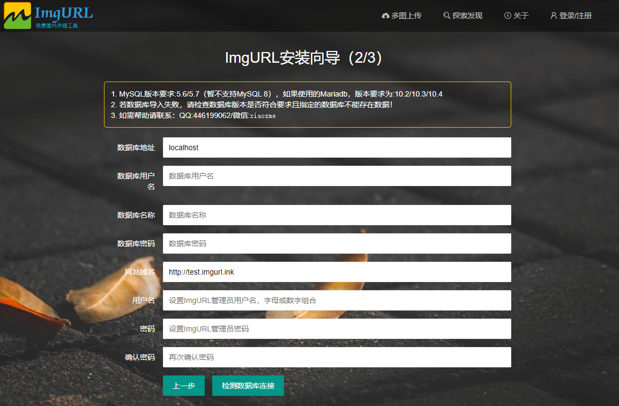The height and width of the screenshot is (406, 619).
Task: Focus the 网站域名 field
Action: pos(337,272)
